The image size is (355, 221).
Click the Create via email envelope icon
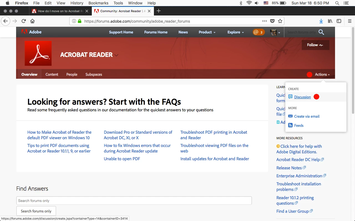coord(290,116)
